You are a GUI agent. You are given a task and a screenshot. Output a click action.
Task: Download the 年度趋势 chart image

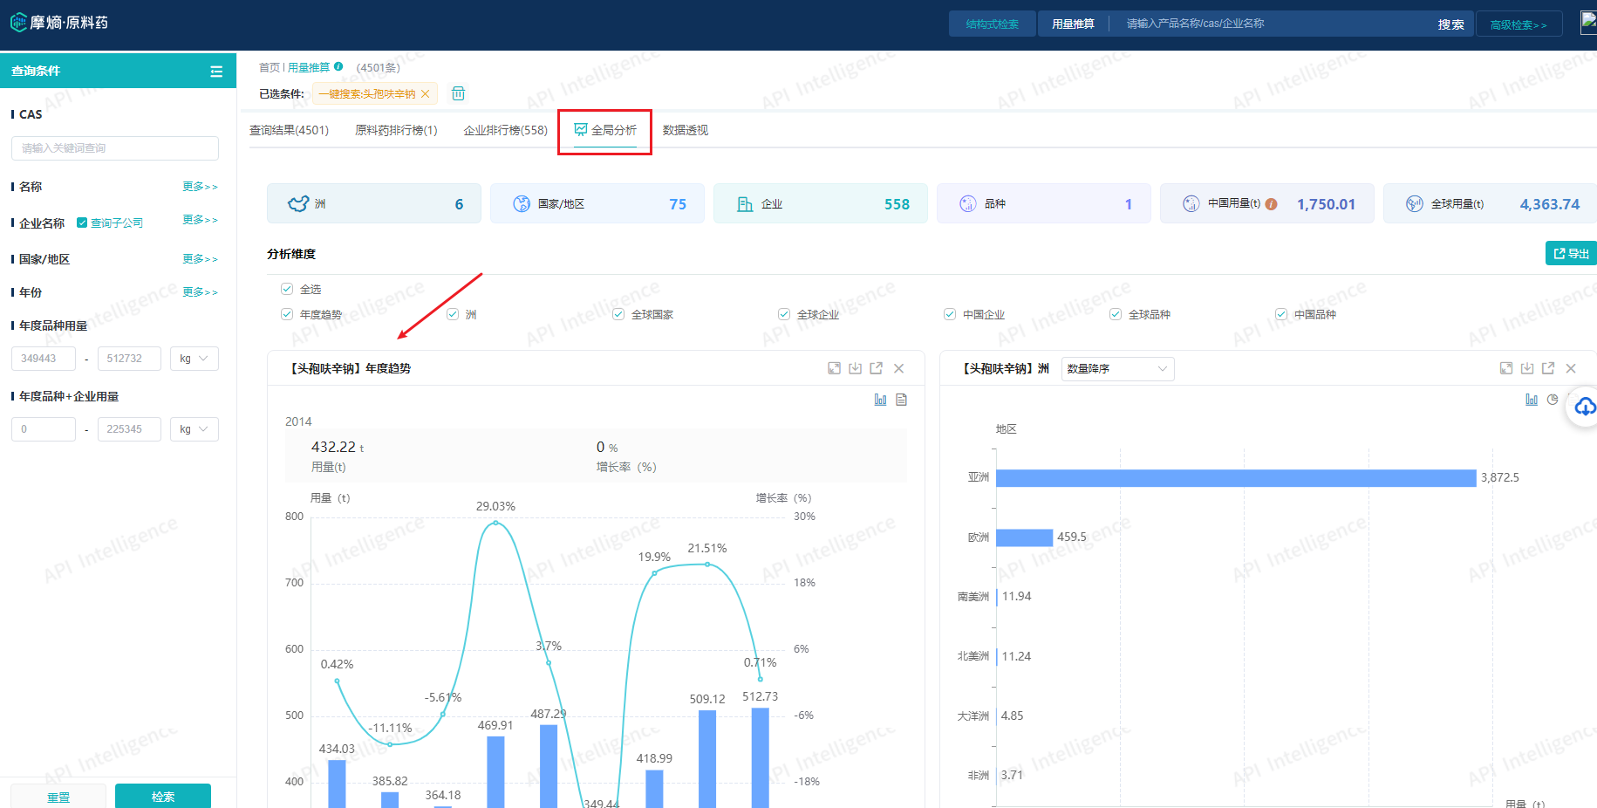coord(855,368)
